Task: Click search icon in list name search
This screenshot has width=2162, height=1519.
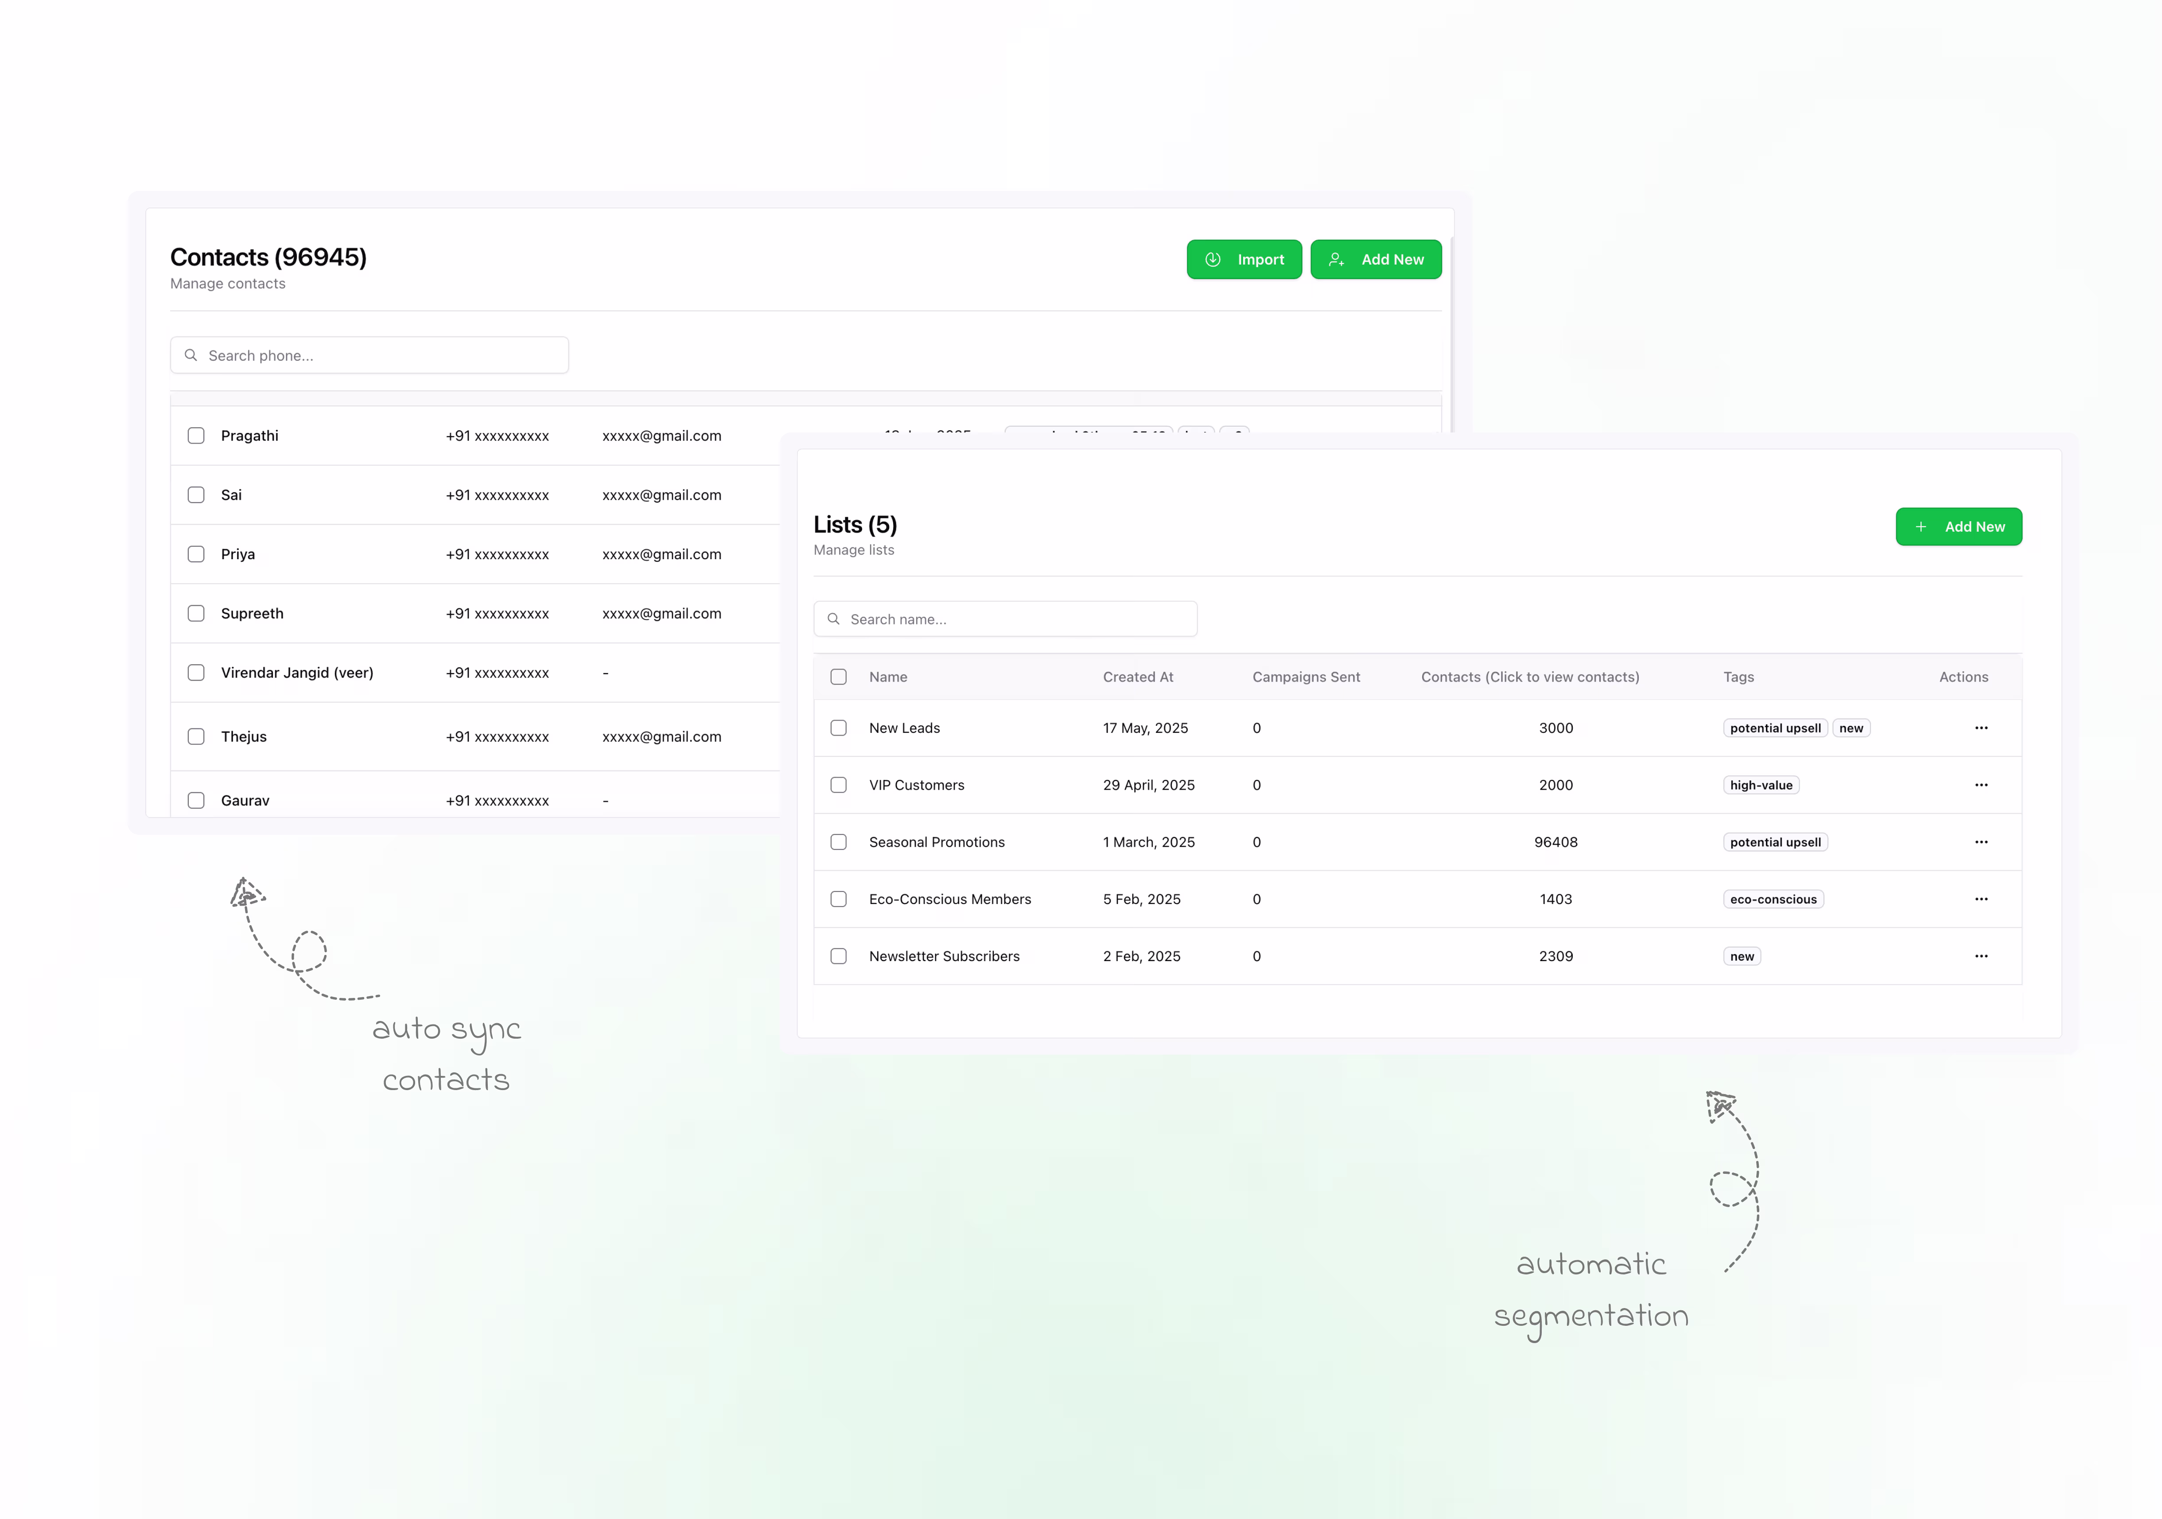Action: [x=833, y=619]
